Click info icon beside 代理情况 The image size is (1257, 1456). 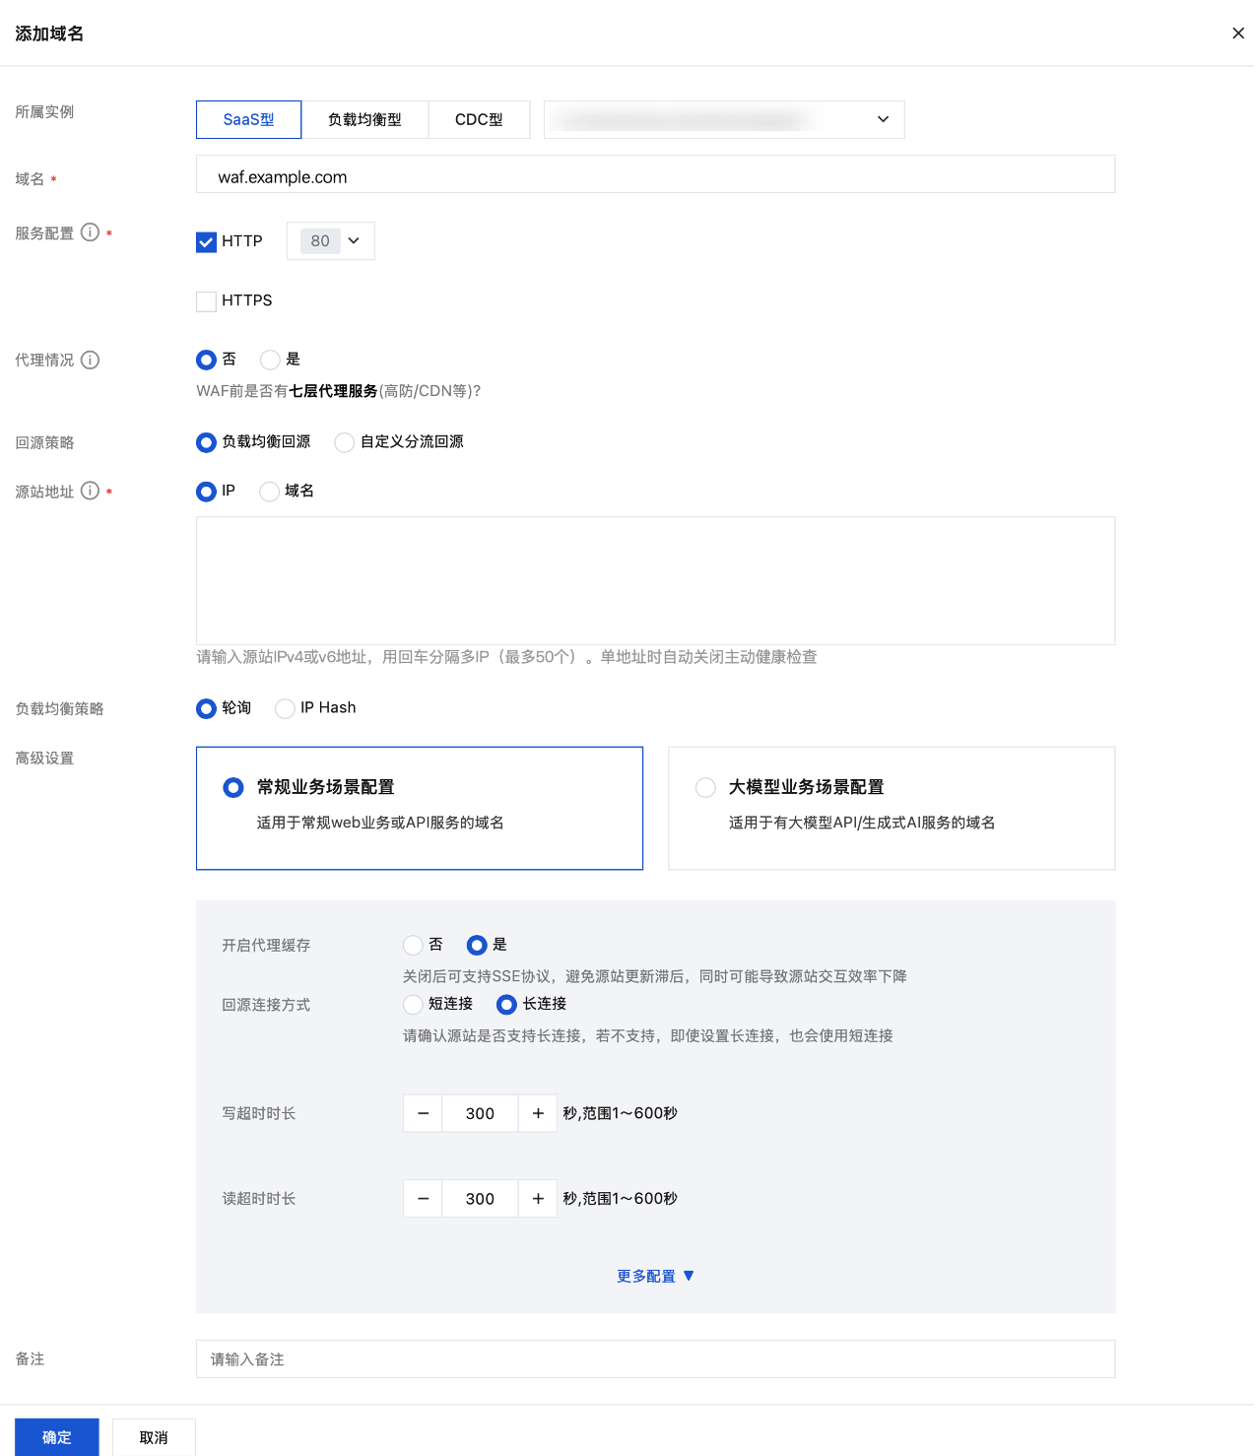[x=90, y=360]
